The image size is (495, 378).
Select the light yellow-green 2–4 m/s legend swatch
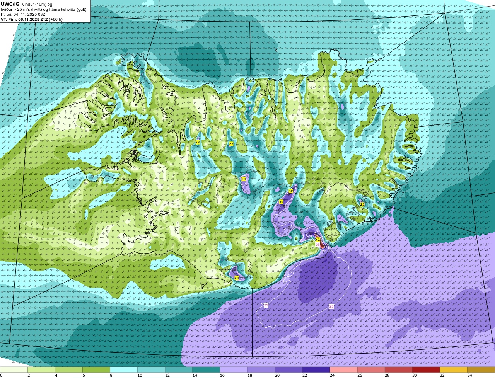pyautogui.click(x=41, y=369)
